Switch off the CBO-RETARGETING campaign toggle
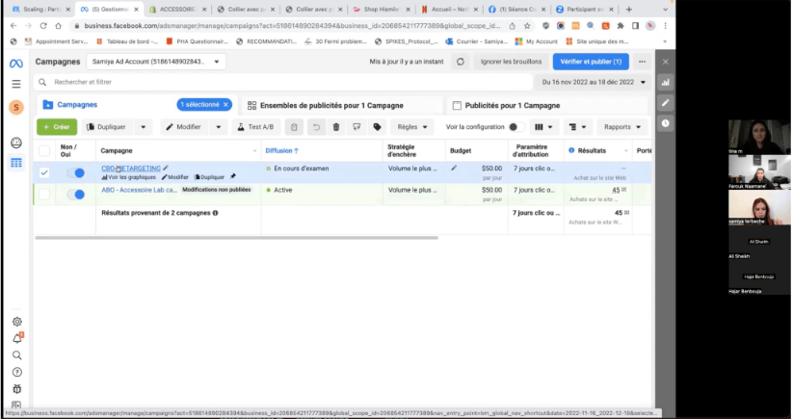This screenshot has width=793, height=419. pos(76,172)
